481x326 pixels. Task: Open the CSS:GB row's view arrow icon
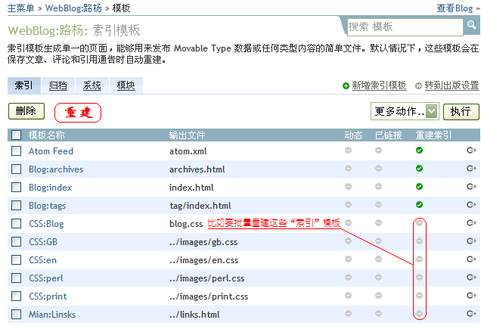pos(471,241)
